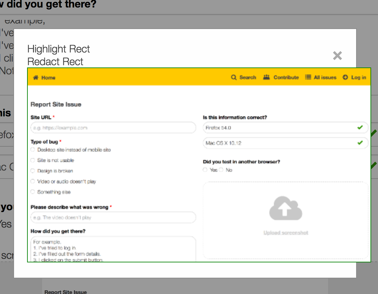Click the Highlight Rect option

pos(59,49)
